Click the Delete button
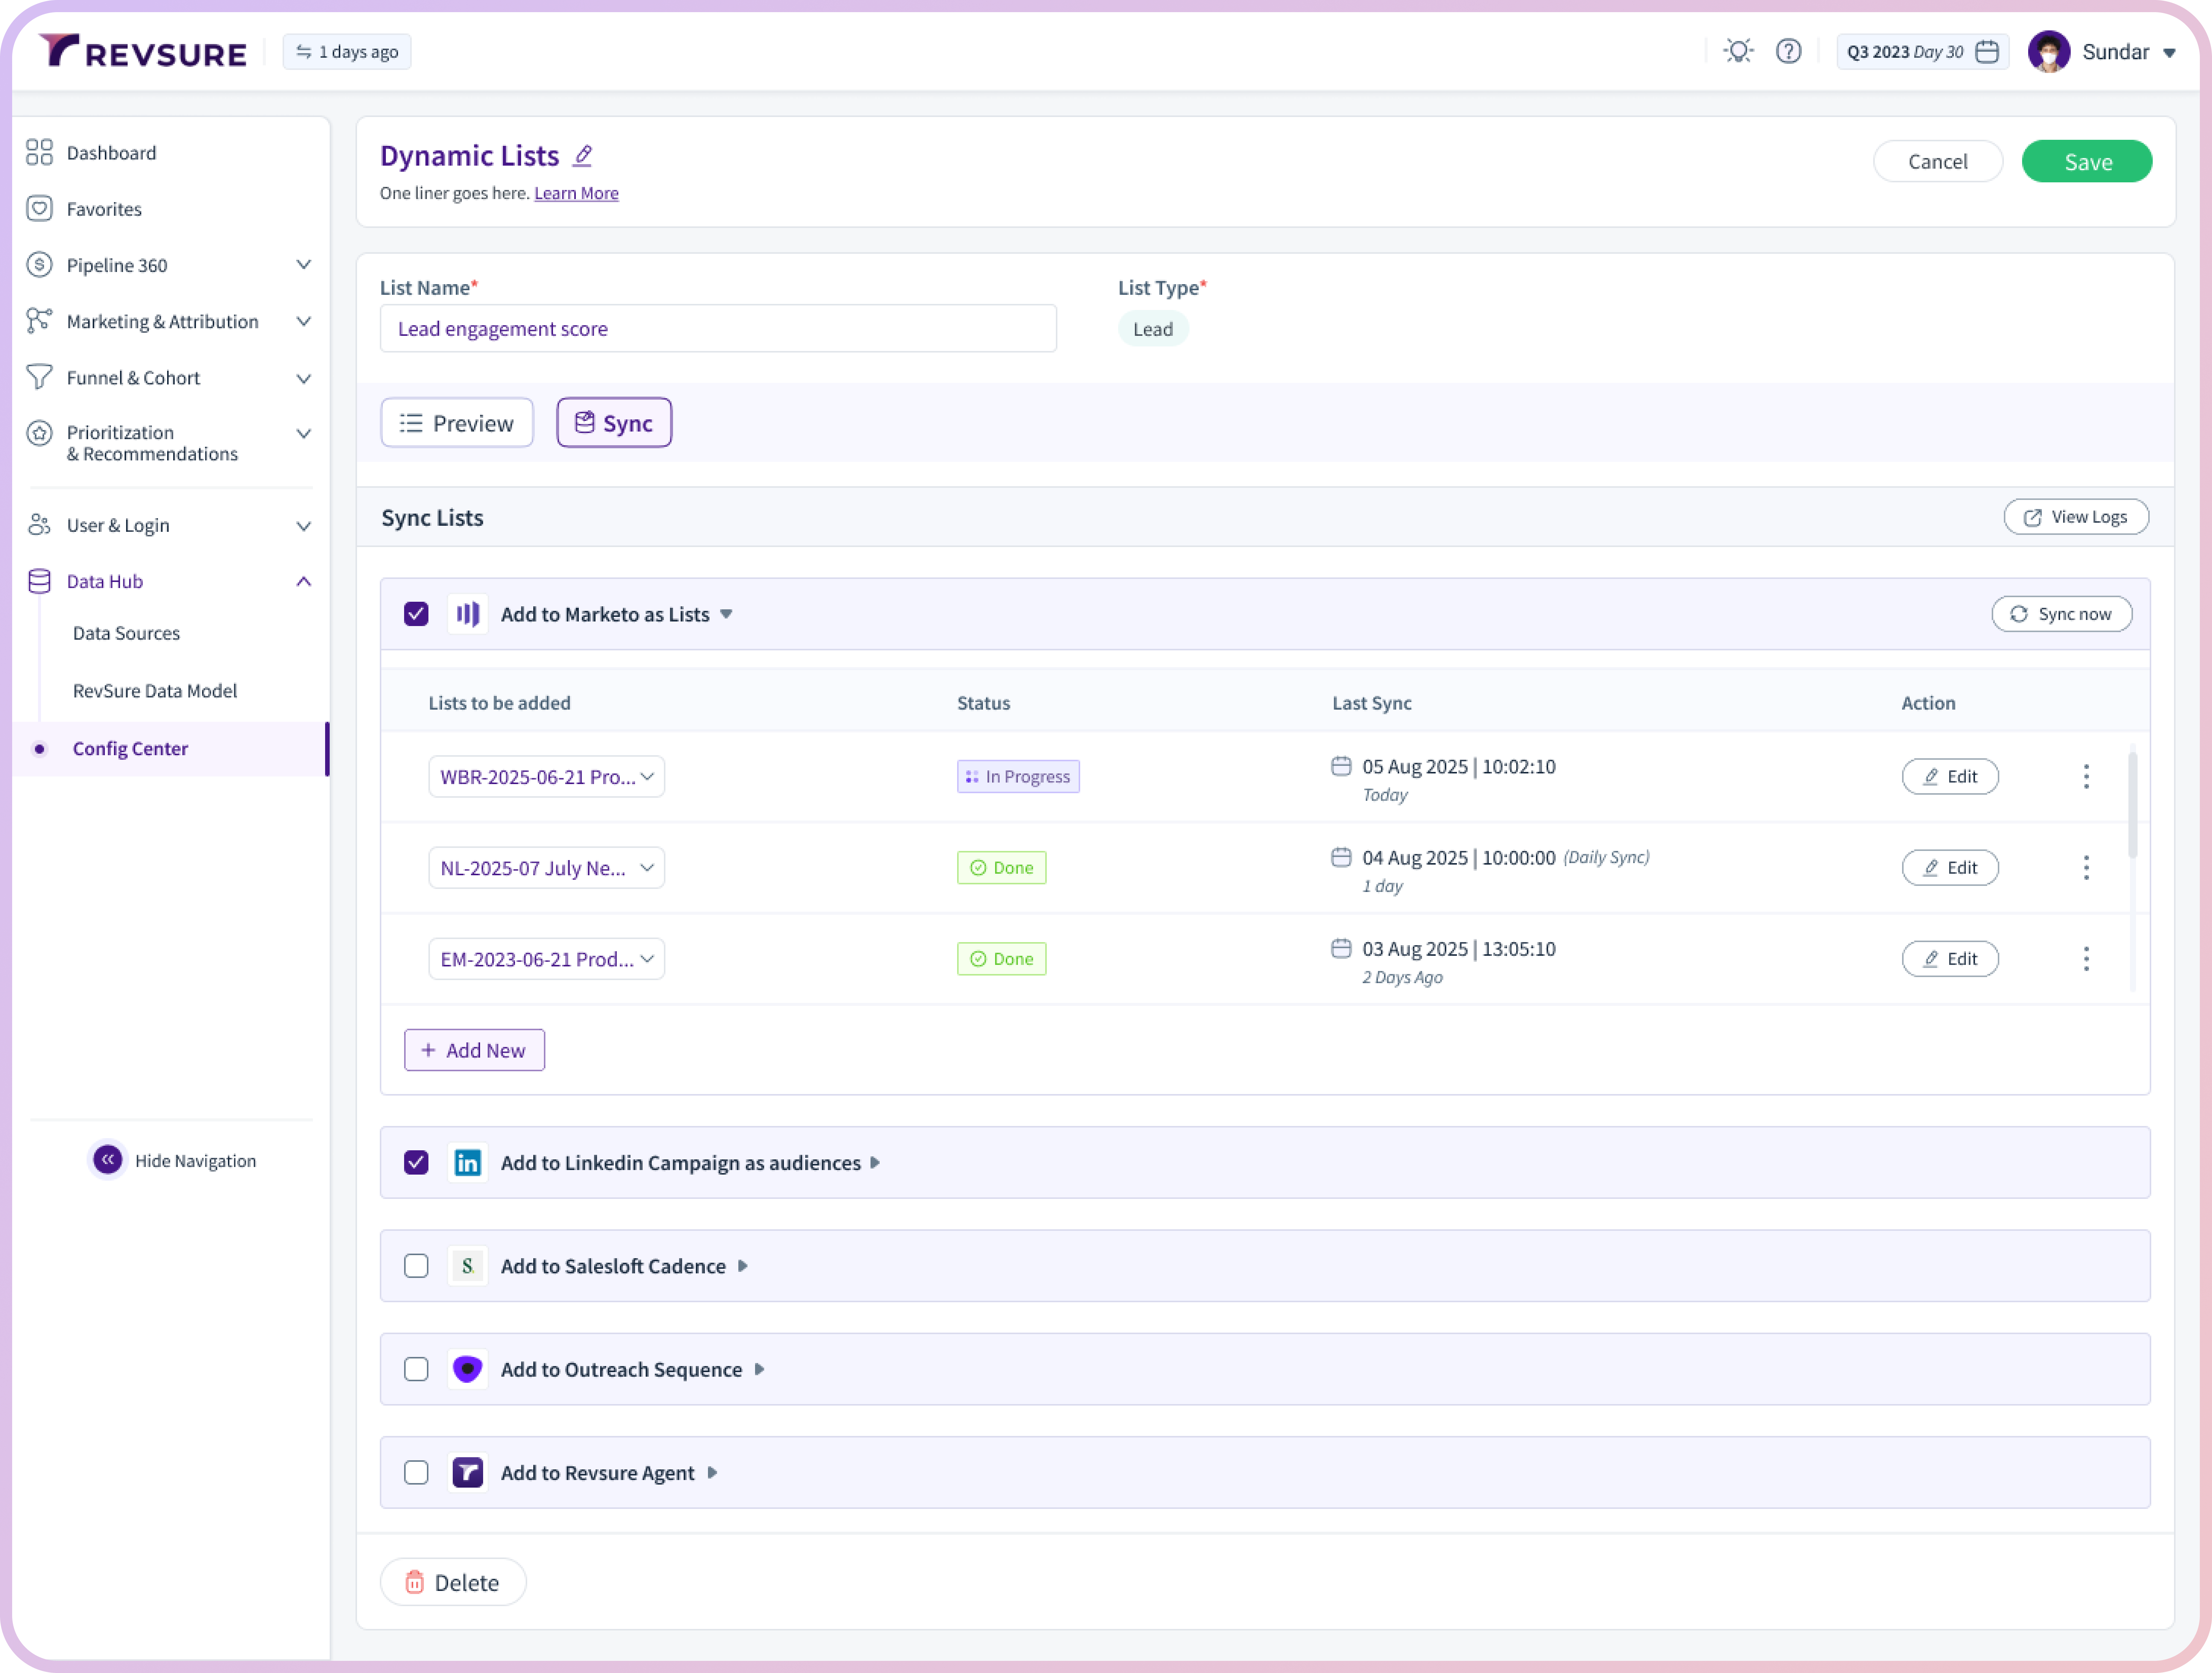This screenshot has width=2212, height=1673. (453, 1582)
